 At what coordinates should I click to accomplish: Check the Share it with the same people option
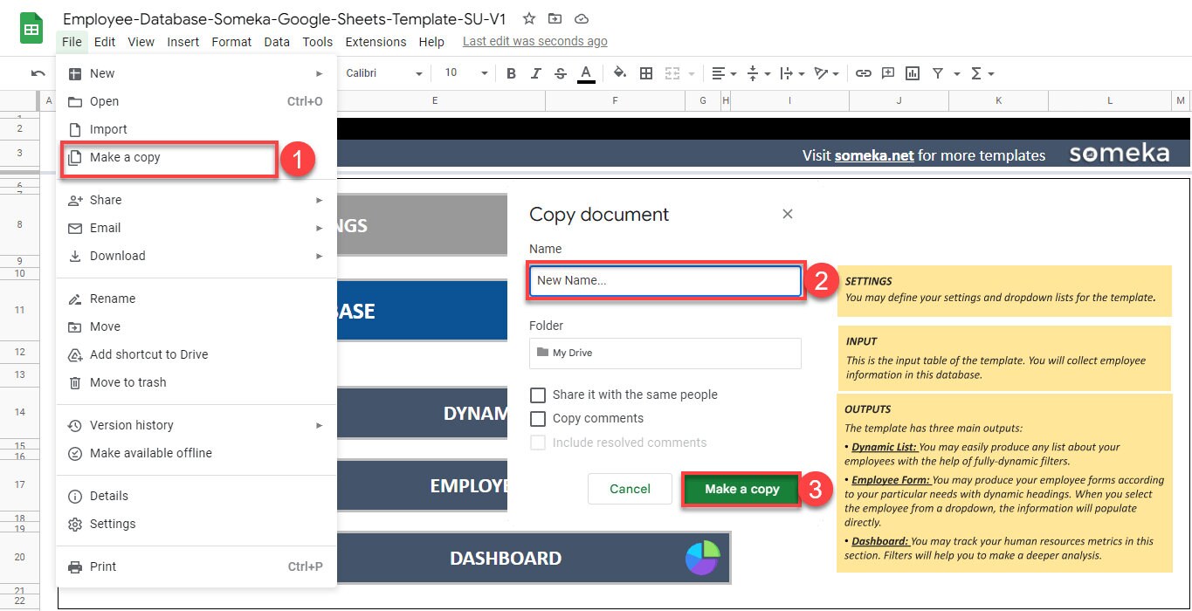tap(538, 395)
